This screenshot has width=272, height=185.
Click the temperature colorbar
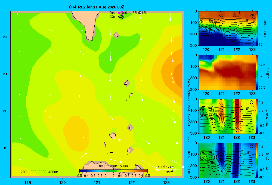point(257,29)
